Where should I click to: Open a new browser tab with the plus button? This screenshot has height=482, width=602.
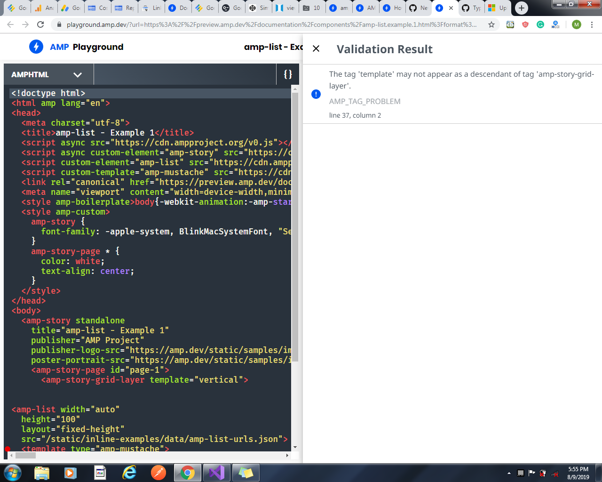coord(521,8)
